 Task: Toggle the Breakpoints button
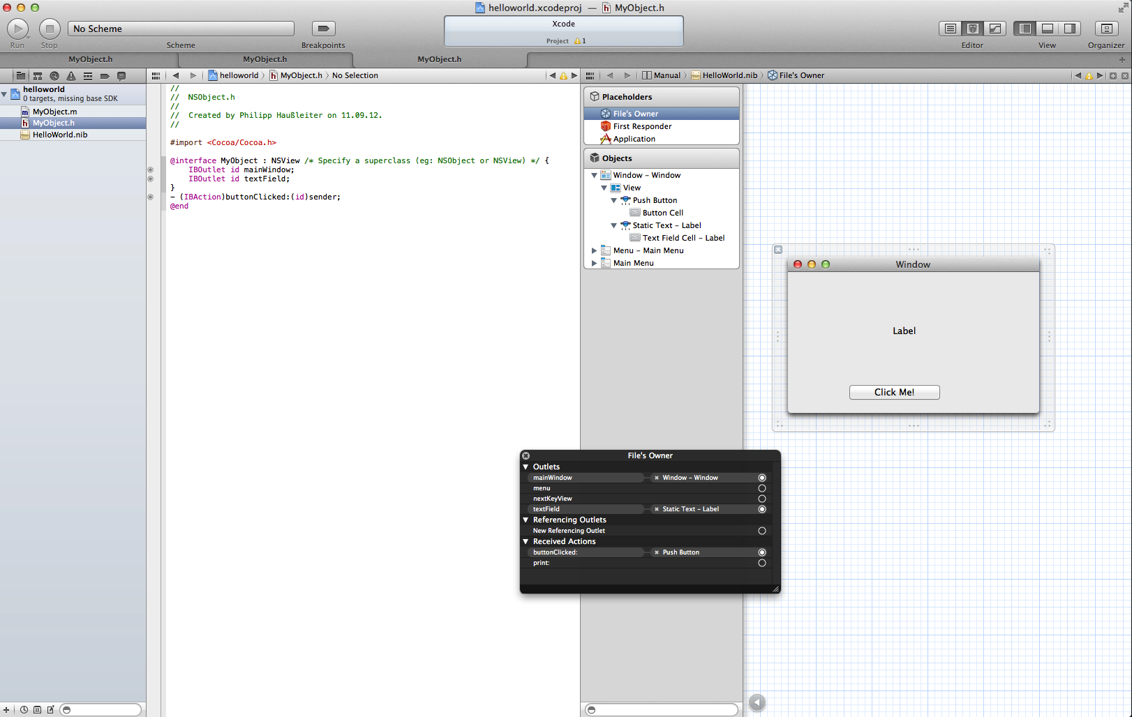tap(323, 29)
